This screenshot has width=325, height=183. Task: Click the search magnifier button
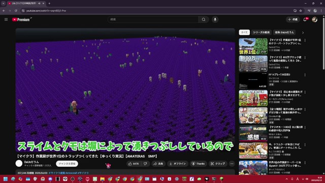[204, 19]
